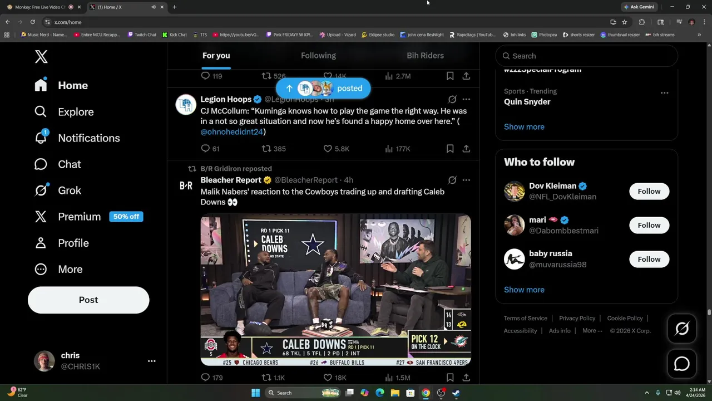The image size is (712, 401).
Task: Play the Caleb Downs video thumbnail
Action: 335,290
